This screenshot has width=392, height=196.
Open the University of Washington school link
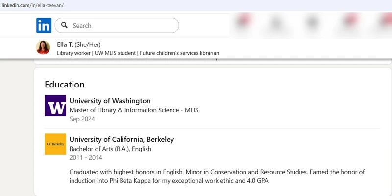[x=110, y=101]
